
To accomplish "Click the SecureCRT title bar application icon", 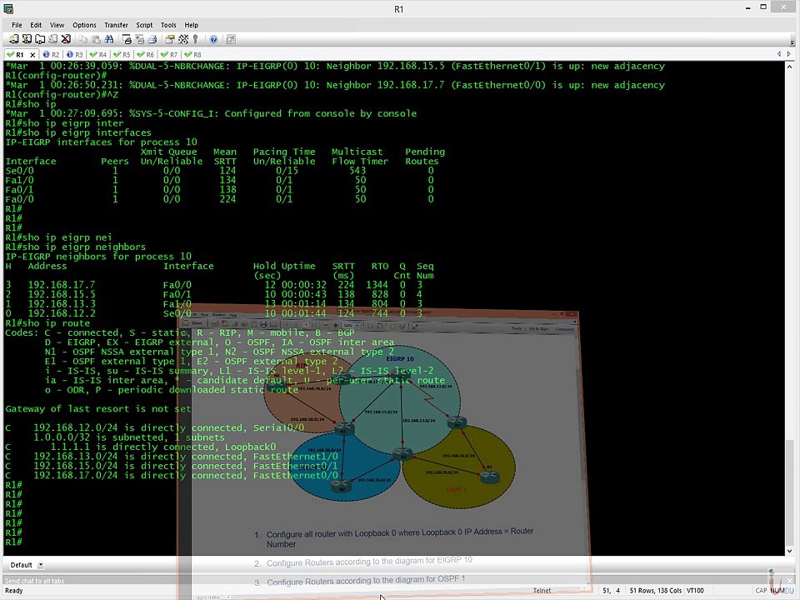I will 8,8.
